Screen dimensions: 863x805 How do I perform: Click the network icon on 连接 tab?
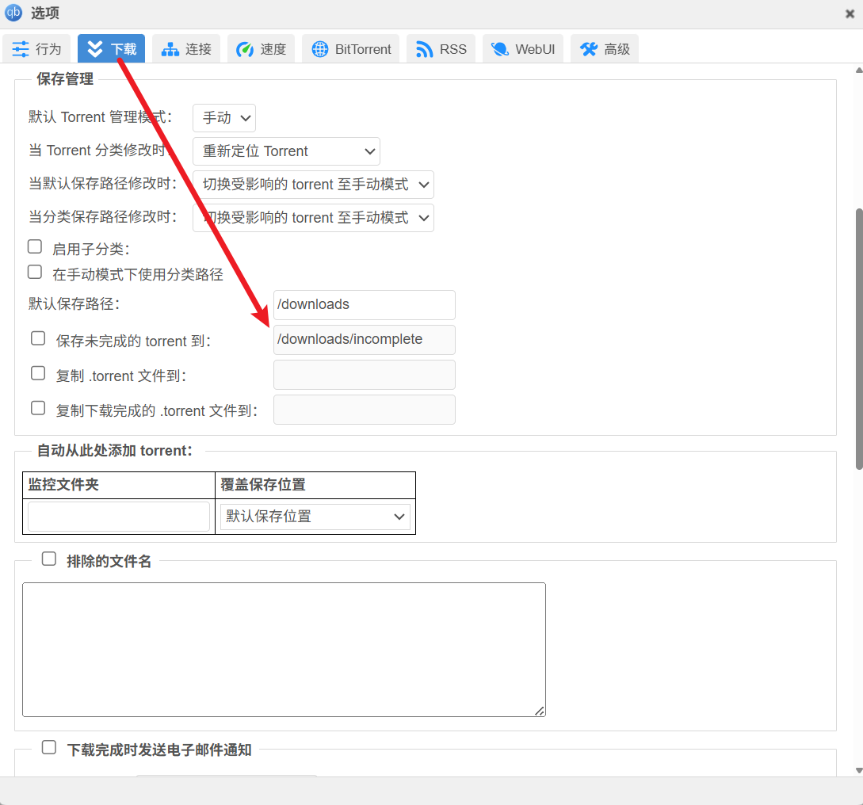click(x=170, y=49)
